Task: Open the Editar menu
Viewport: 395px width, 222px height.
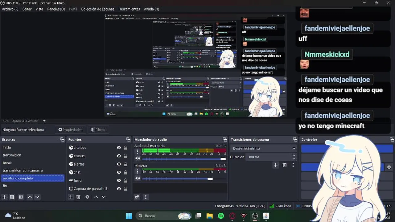Action: 27,9
